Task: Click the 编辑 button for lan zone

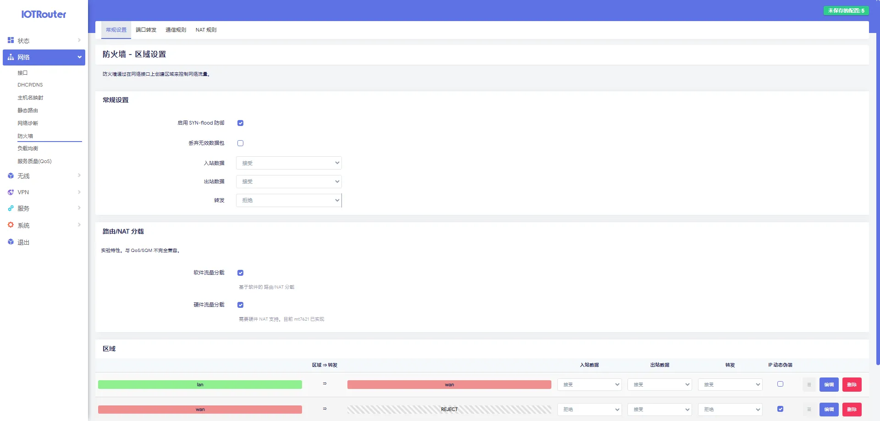Action: (829, 385)
